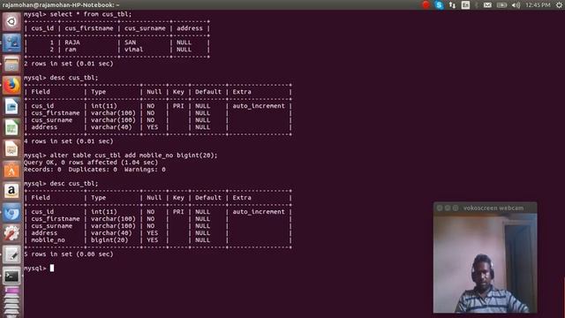Click the 'vimal' surname cell
The height and width of the screenshot is (318, 565).
tap(133, 49)
